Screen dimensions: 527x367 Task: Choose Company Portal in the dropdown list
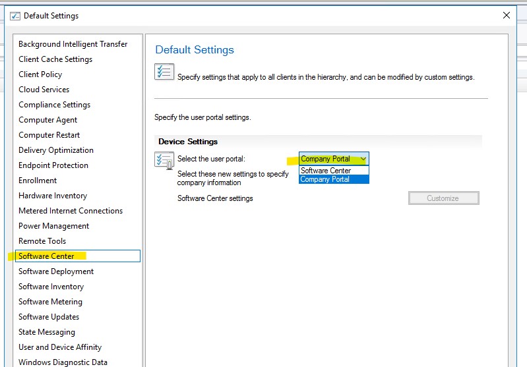(334, 179)
